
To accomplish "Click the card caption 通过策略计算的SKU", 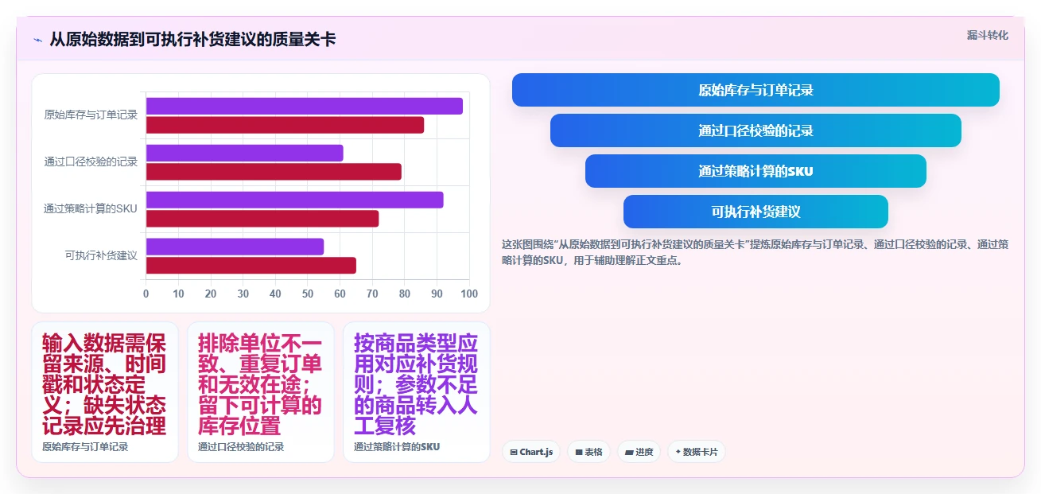I will (397, 447).
